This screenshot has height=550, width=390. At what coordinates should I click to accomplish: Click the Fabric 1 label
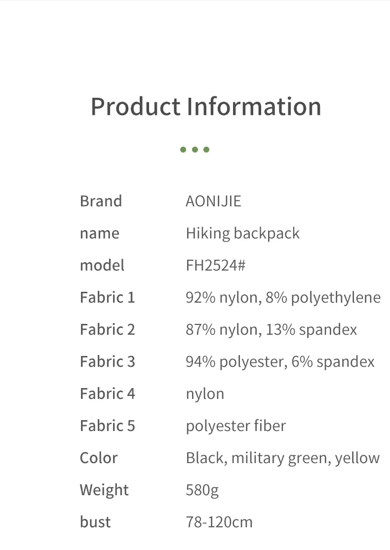point(107,297)
